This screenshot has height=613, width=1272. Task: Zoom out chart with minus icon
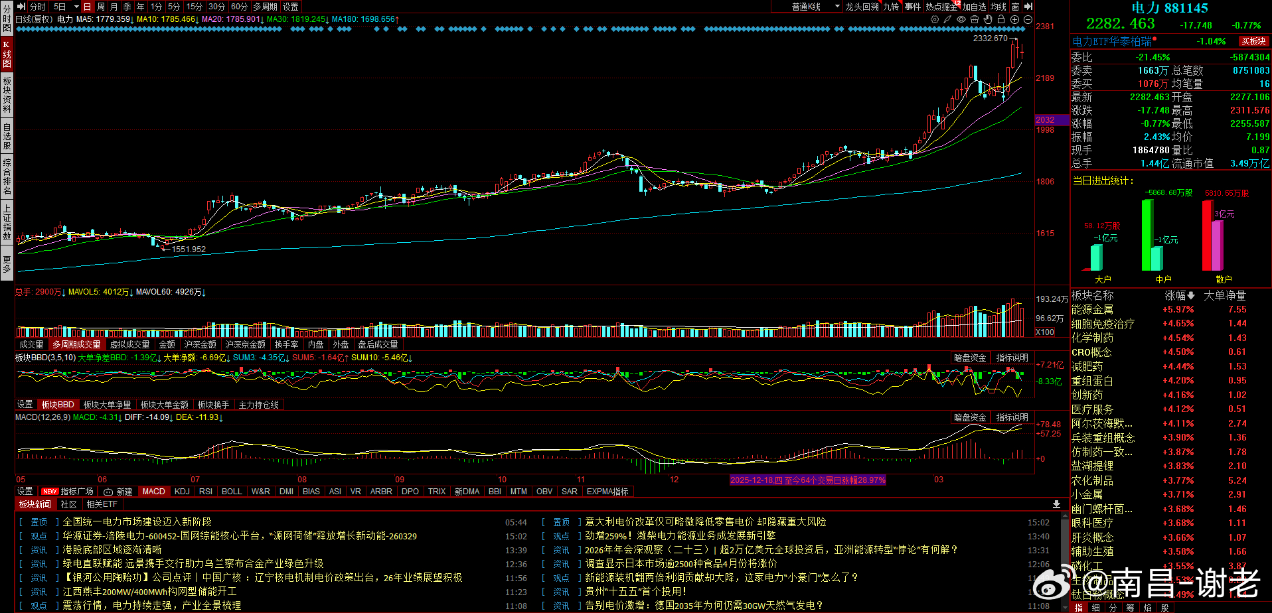[1028, 19]
